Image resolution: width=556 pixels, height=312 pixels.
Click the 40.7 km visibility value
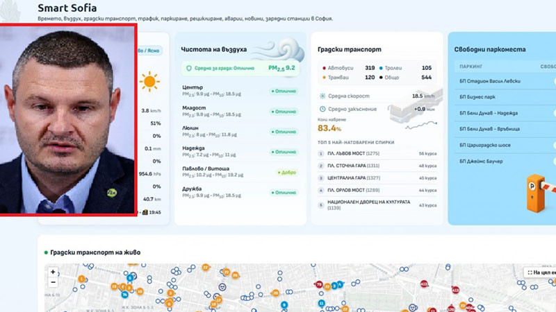pyautogui.click(x=152, y=199)
